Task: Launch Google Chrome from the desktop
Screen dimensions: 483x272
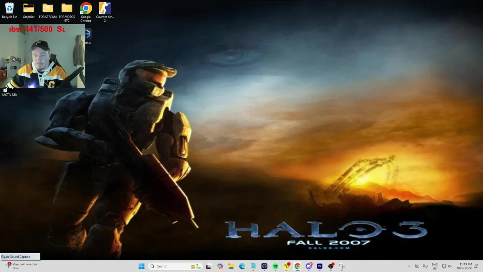Action: [x=86, y=12]
